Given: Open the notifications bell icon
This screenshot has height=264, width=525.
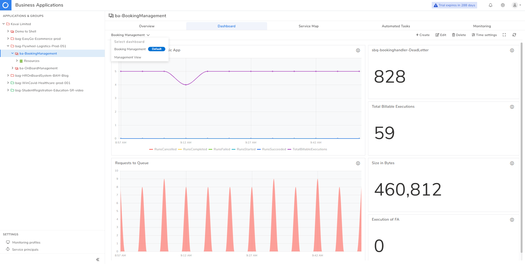Looking at the screenshot, I should [490, 5].
